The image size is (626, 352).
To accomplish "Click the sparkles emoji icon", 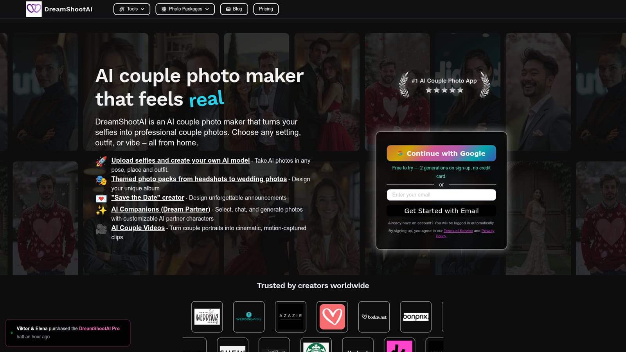I will [101, 210].
